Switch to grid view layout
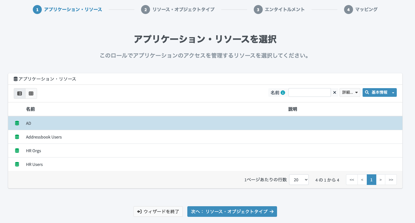Viewport: 415px width, 223px height. point(31,93)
